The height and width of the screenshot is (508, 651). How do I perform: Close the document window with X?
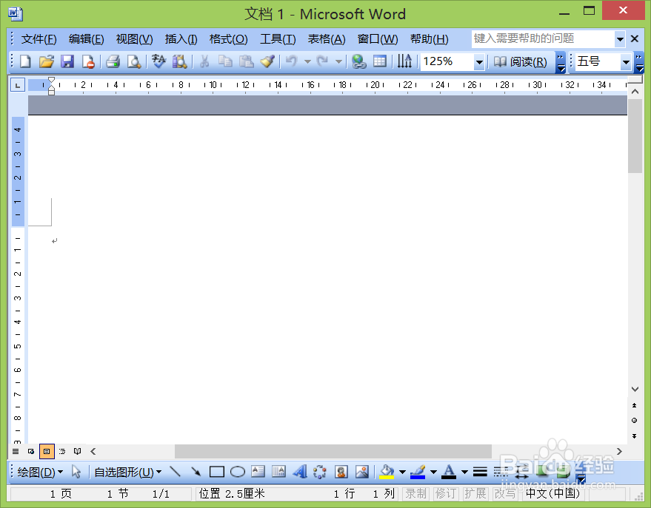(x=635, y=39)
